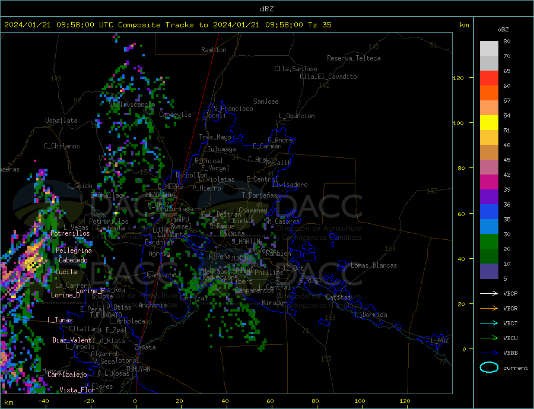Click the Chapanay label
This screenshot has height=409, width=534.
coord(253,210)
